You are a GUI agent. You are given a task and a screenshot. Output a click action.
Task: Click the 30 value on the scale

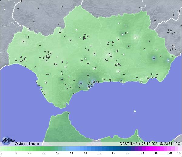[43, 153]
